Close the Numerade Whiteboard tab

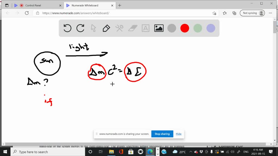tap(112, 5)
